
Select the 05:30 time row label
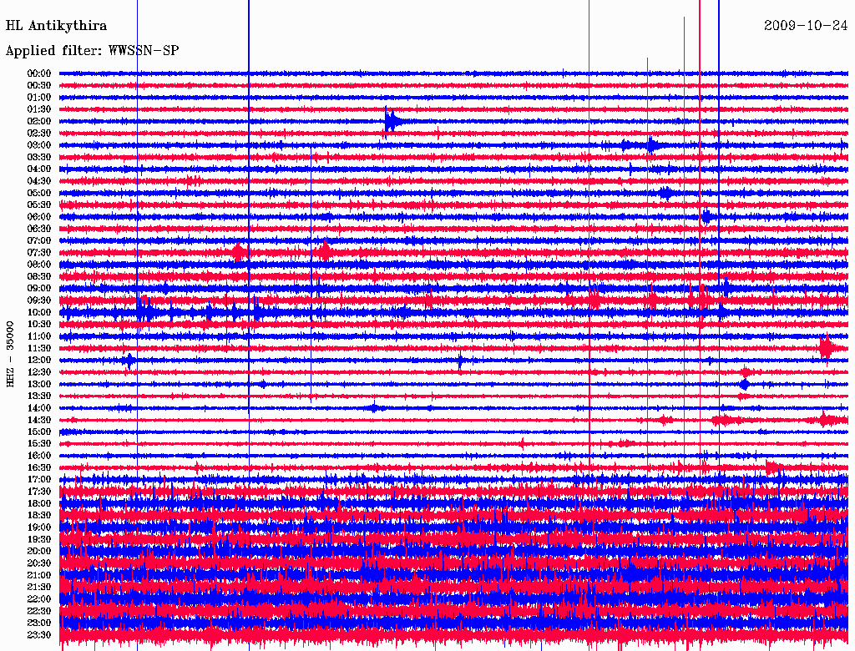39,205
